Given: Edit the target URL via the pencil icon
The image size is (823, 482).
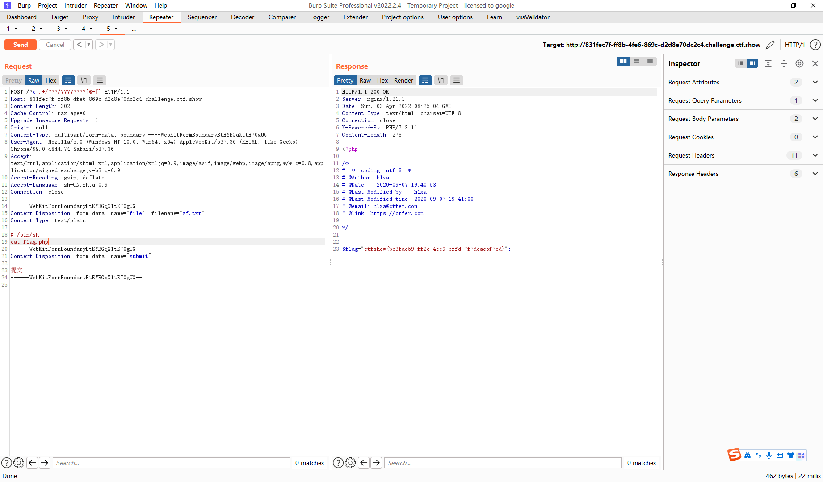Looking at the screenshot, I should point(770,45).
